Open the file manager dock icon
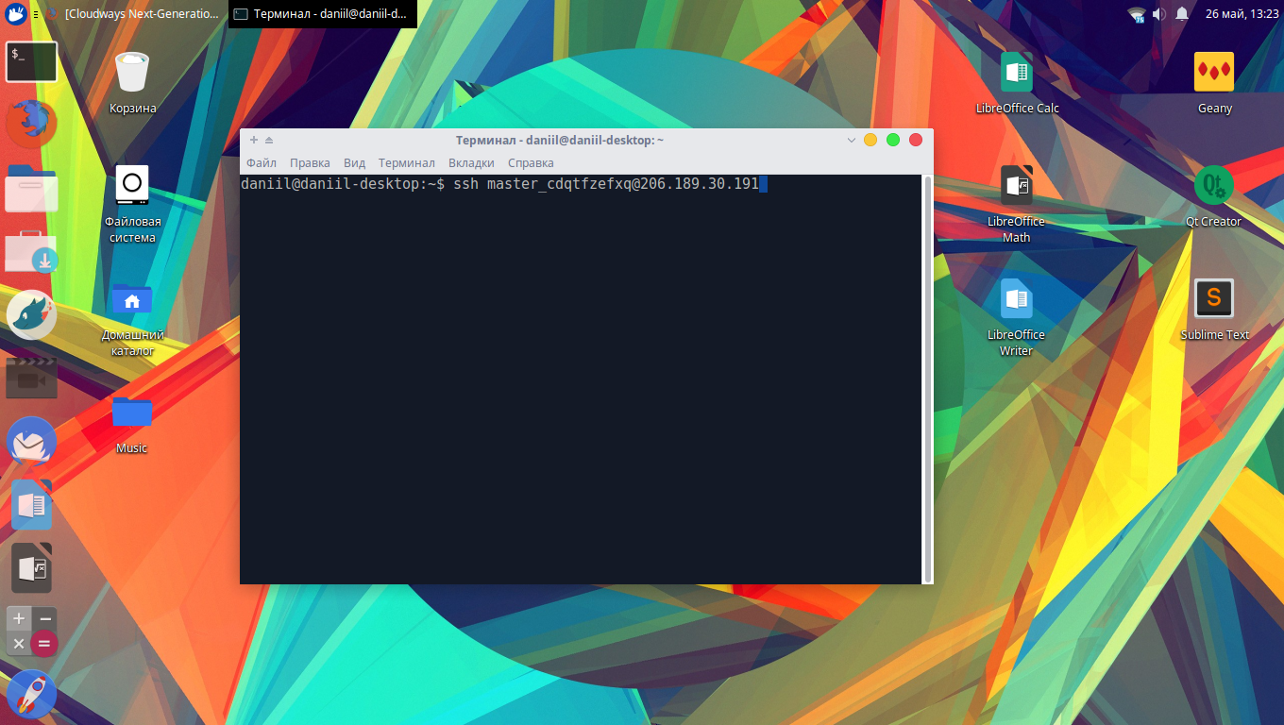1284x725 pixels. [31, 188]
